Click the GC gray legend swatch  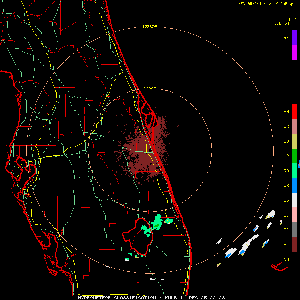point(294,230)
